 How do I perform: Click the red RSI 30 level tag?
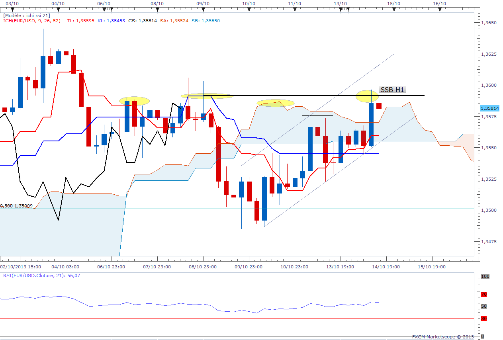pos(484,319)
